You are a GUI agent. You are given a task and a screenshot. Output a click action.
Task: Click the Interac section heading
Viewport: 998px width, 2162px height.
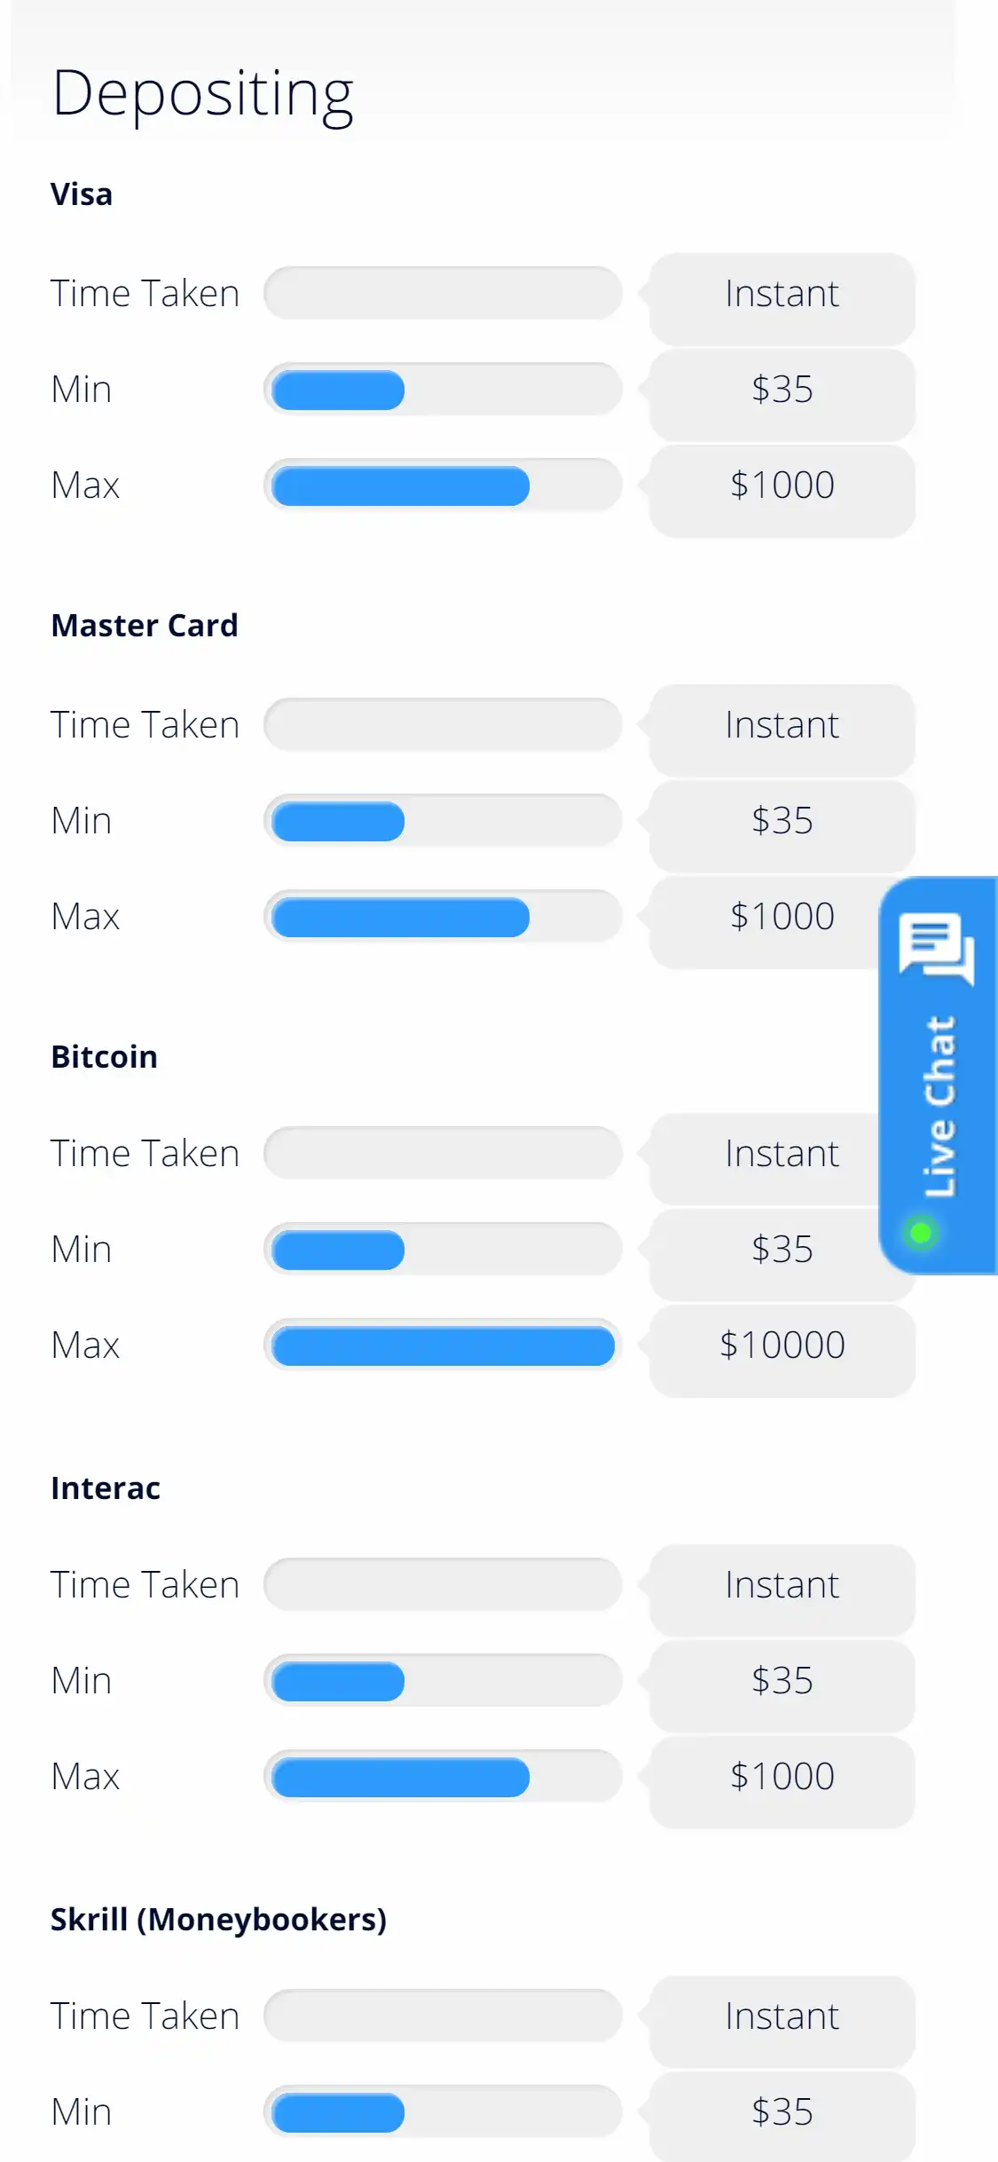pos(106,1488)
